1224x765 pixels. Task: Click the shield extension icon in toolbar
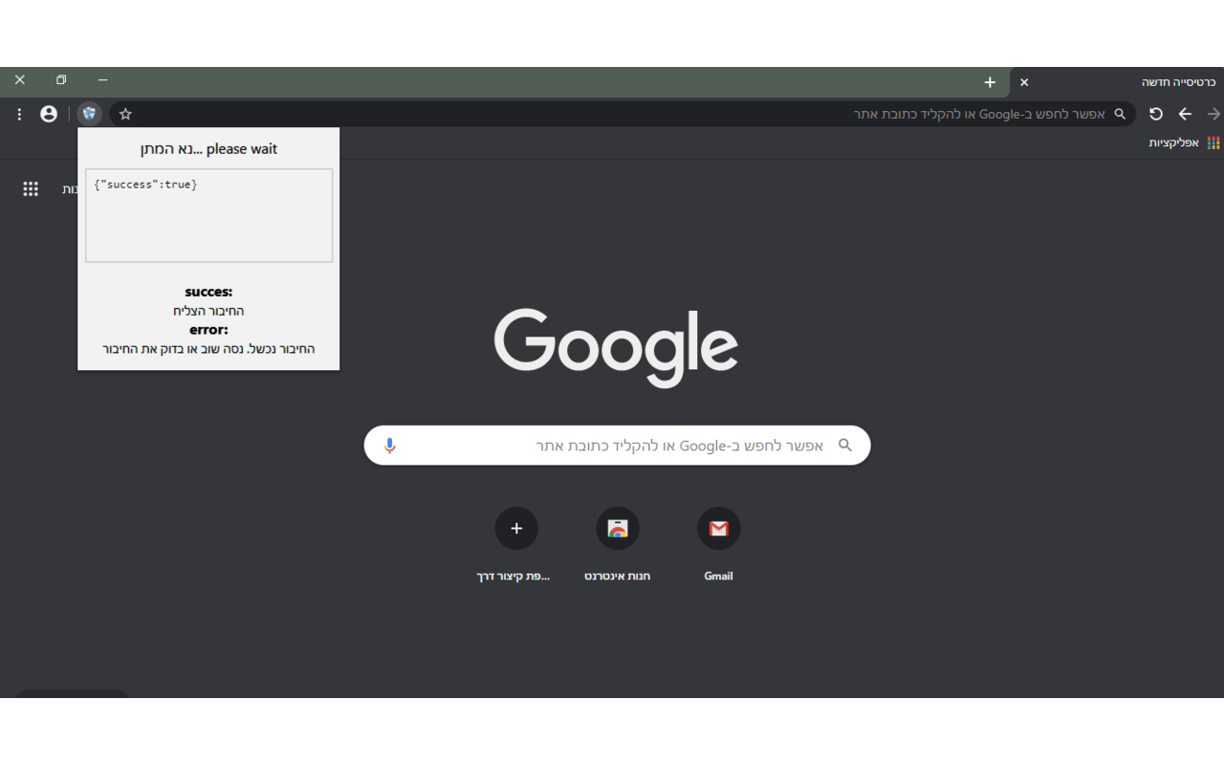click(89, 114)
